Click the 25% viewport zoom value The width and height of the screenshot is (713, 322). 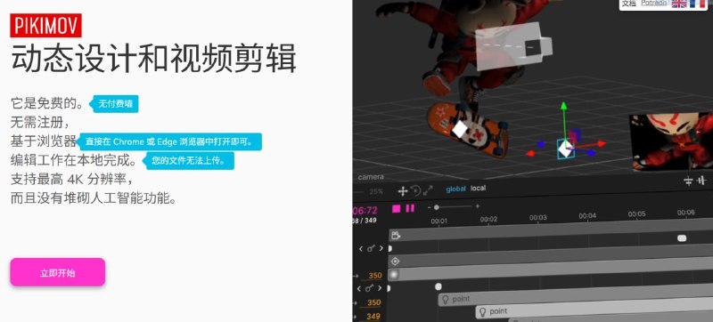(x=376, y=191)
